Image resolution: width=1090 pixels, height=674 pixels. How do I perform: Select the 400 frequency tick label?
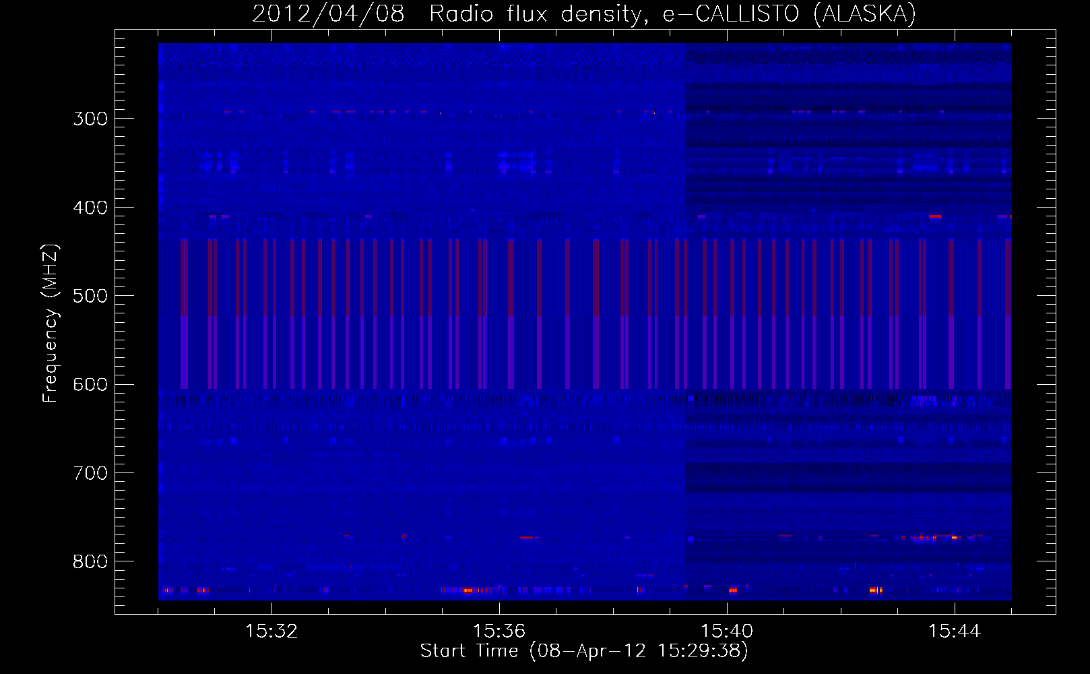[x=90, y=208]
